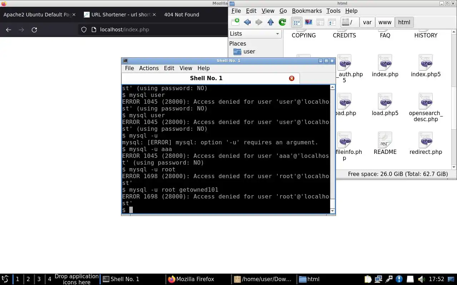This screenshot has width=457, height=285.
Task: Click file manager scrollbar down arrow
Action: point(454,167)
